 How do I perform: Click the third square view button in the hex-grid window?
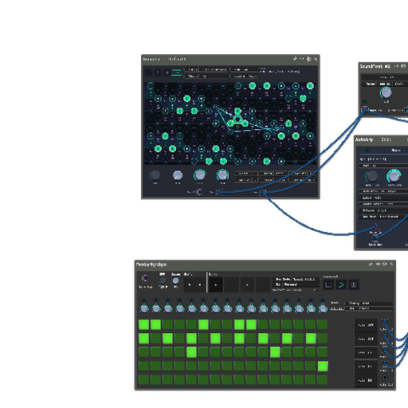(x=167, y=73)
